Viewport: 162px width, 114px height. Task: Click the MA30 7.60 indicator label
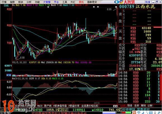(x=56, y=5)
